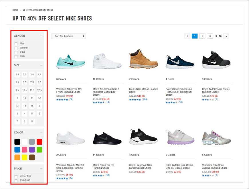Image resolution: width=249 pixels, height=189 pixels.
Task: Click the navy Nike Roshe One shoe image
Action: click(x=180, y=62)
